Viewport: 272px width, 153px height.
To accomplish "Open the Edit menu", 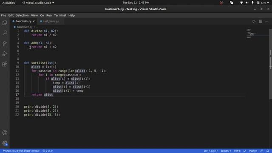I will [x=11, y=15].
